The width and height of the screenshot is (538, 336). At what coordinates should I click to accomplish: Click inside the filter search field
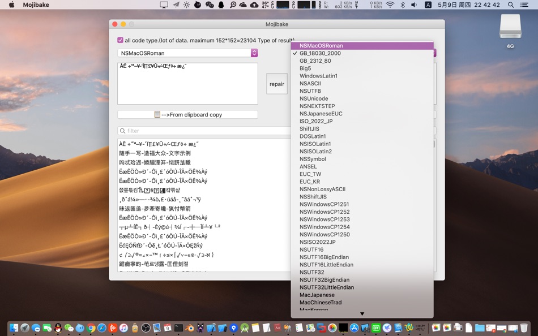point(204,131)
